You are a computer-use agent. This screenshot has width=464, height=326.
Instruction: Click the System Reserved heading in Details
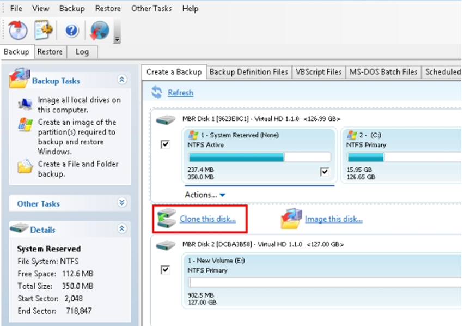click(49, 249)
